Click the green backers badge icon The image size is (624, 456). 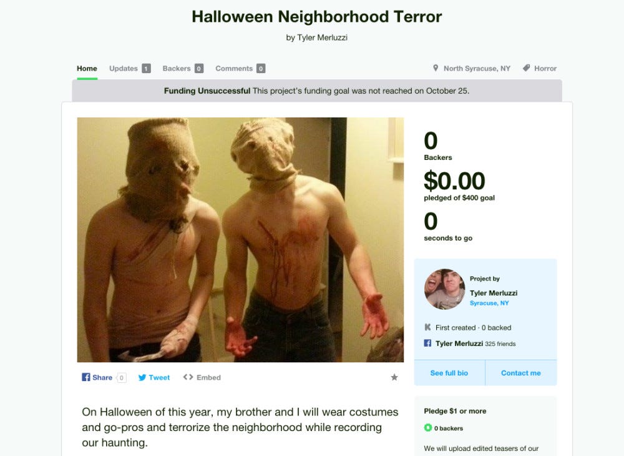(428, 428)
